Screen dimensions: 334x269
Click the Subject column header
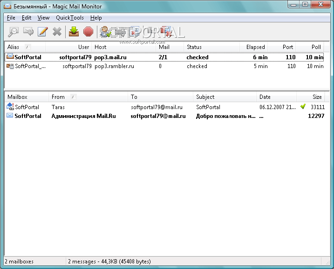[x=205, y=97]
